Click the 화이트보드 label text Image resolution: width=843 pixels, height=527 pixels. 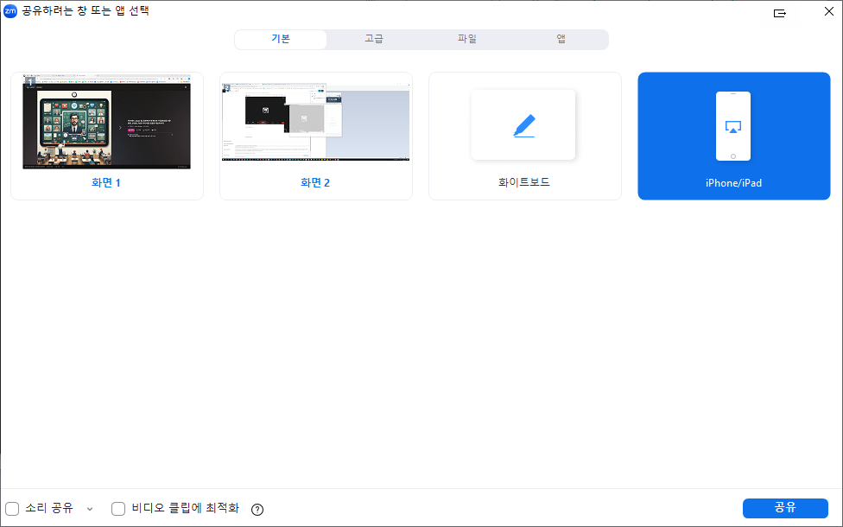pos(524,182)
